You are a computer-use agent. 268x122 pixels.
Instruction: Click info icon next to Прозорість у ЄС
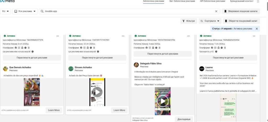pos(216,52)
